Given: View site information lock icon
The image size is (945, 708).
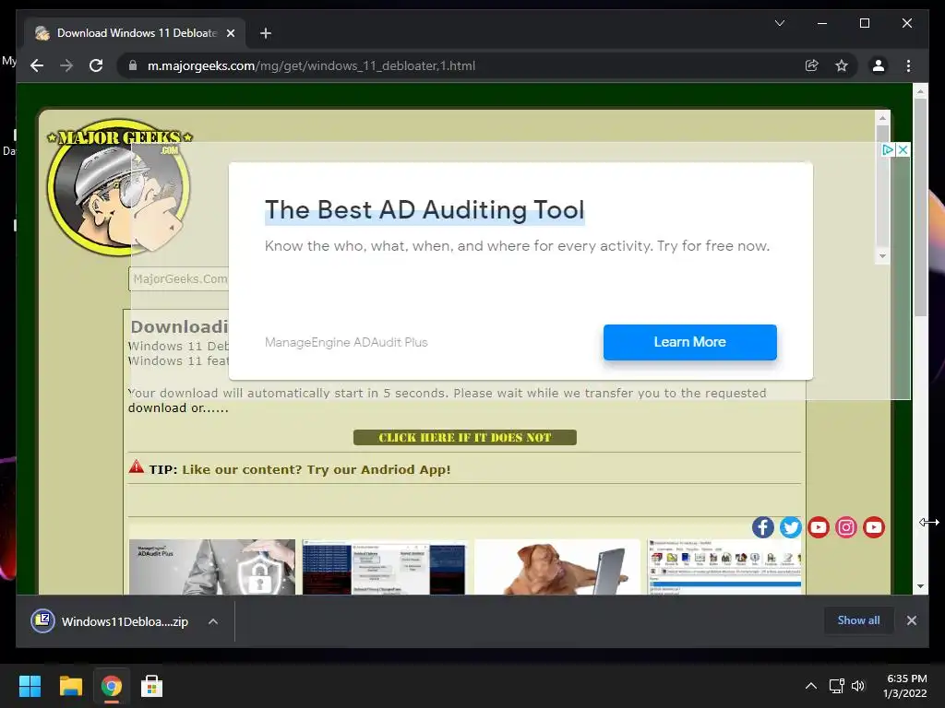Looking at the screenshot, I should click(x=133, y=65).
